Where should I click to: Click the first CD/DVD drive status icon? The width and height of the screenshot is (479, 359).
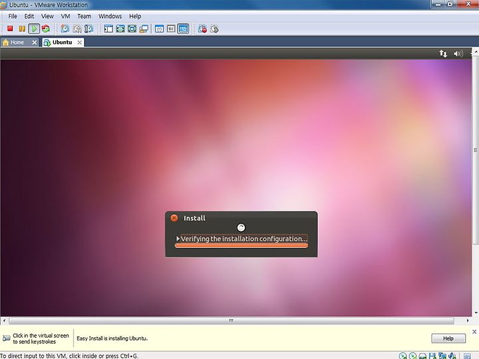[x=402, y=356]
